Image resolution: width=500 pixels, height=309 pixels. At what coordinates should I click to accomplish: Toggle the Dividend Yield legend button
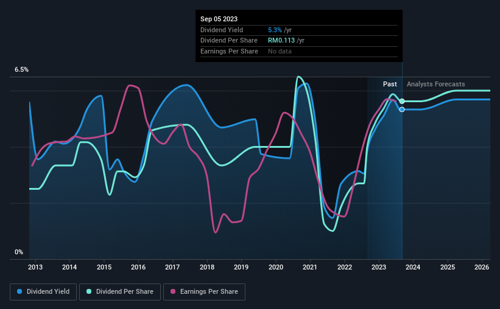click(x=43, y=292)
